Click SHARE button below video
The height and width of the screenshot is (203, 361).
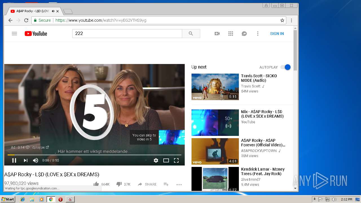(147, 184)
